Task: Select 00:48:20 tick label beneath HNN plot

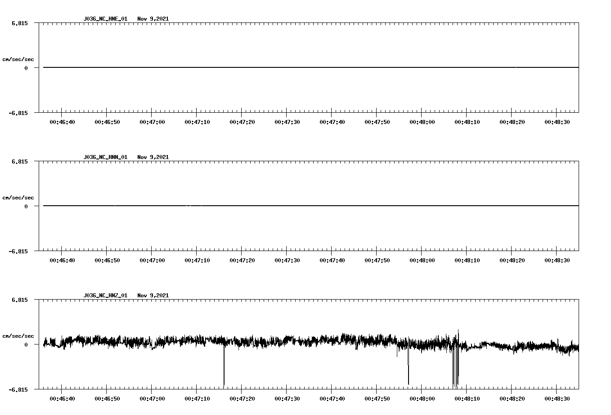Action: 512,260
